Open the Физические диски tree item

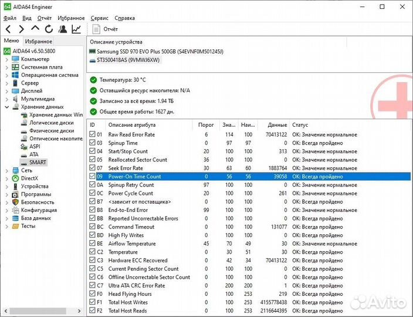pyautogui.click(x=52, y=131)
